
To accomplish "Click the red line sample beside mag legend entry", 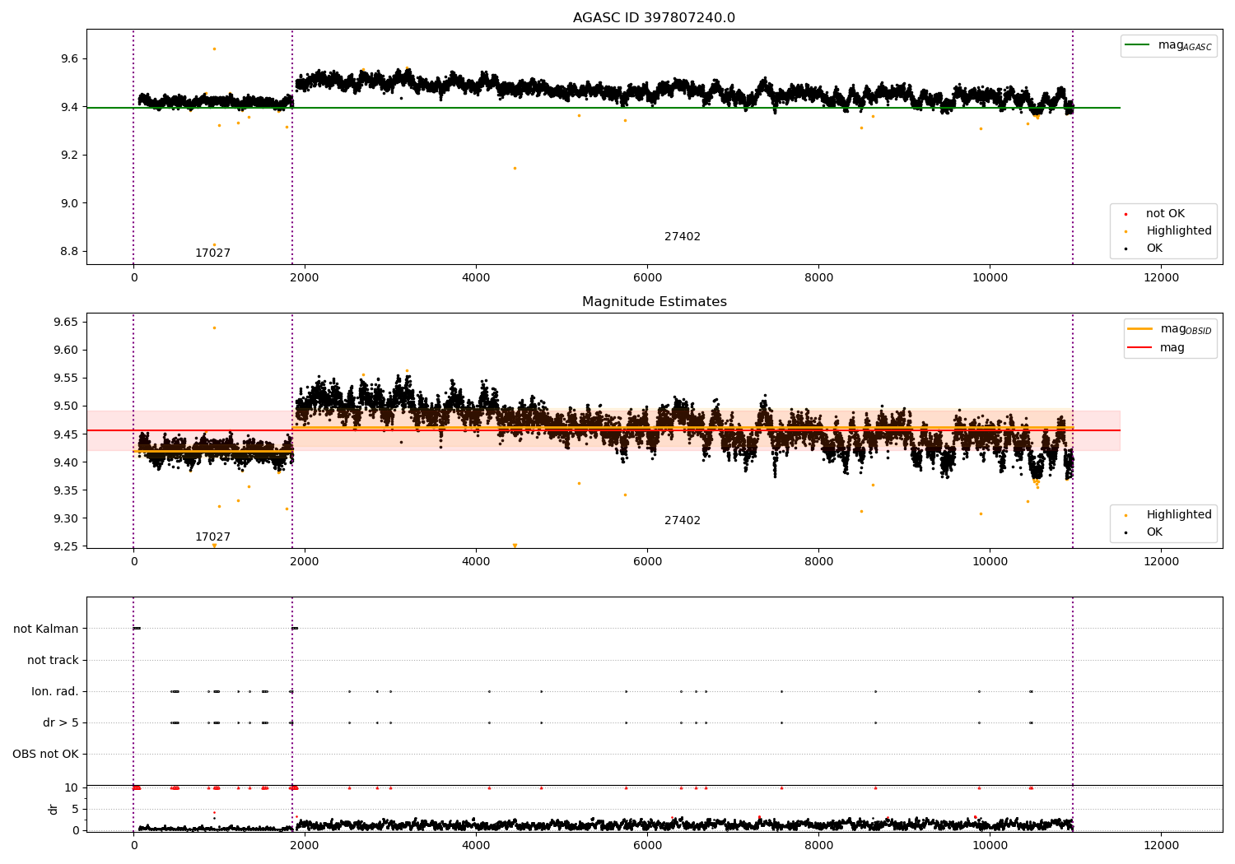I will pos(1139,348).
